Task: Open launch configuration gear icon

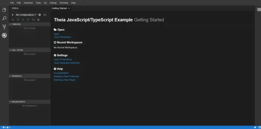Action: tap(40, 15)
